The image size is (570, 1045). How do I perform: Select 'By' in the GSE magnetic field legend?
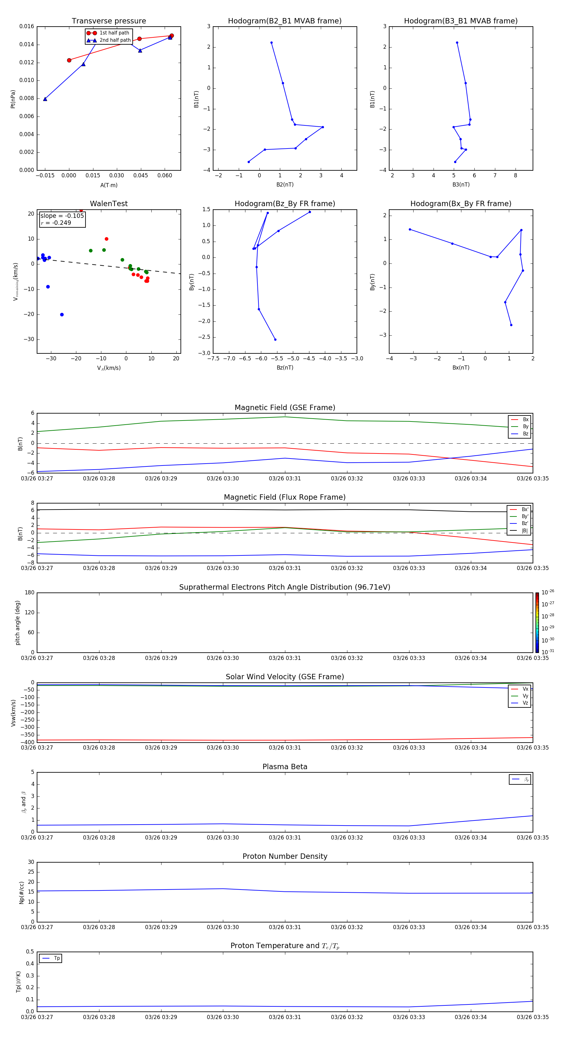[x=520, y=426]
